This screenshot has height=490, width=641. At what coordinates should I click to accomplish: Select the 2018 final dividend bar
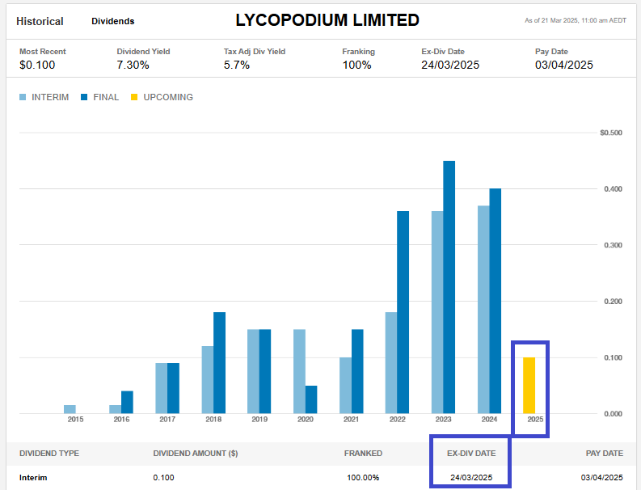(x=219, y=363)
